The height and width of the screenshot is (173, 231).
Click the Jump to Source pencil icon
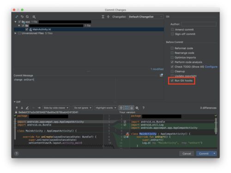pyautogui.click(x=27, y=108)
